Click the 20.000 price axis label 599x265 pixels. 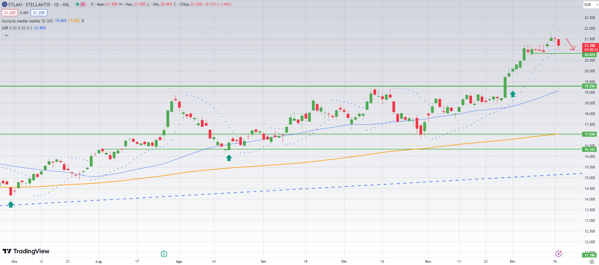(590, 71)
